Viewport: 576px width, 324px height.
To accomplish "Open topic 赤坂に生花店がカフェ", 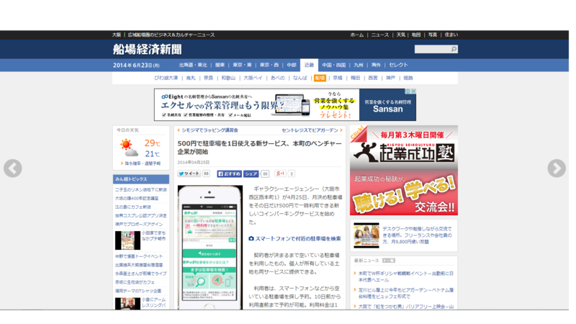I will (135, 282).
